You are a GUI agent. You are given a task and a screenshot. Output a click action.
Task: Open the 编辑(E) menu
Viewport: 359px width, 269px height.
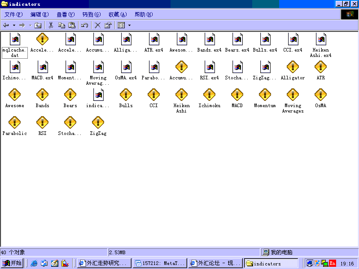(39, 14)
